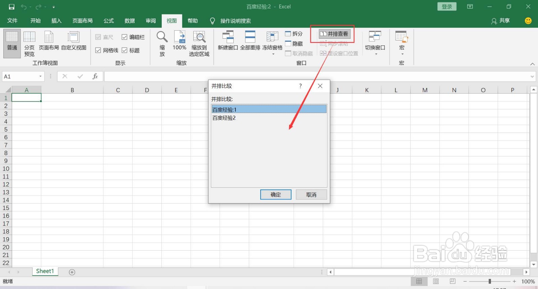
Task: Toggle the Gridlines (网格线) checkbox
Action: (x=107, y=50)
